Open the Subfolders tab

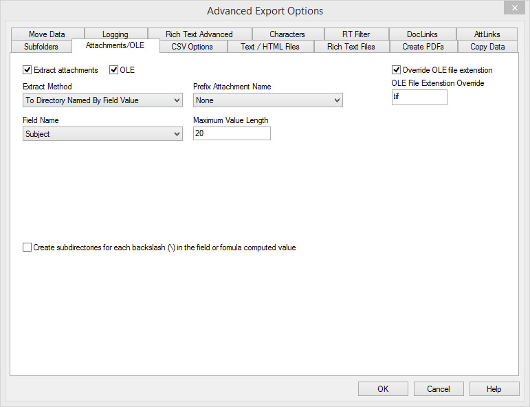(41, 47)
